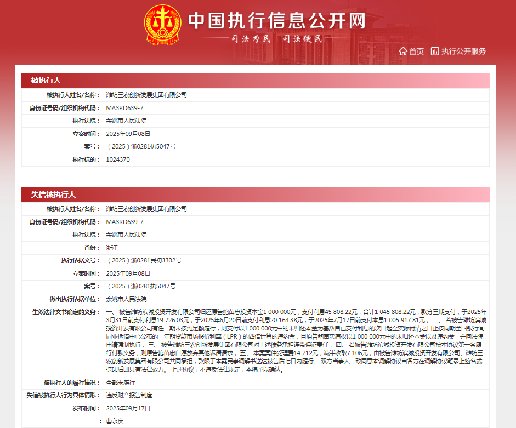Screen dimensions: 516x428
Task: Click the label 做出执行依据单位
Action: (75, 299)
